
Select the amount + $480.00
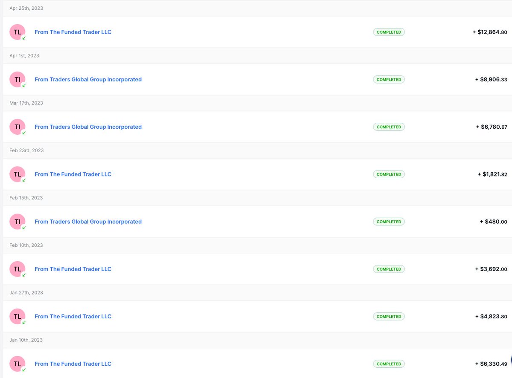[493, 222]
